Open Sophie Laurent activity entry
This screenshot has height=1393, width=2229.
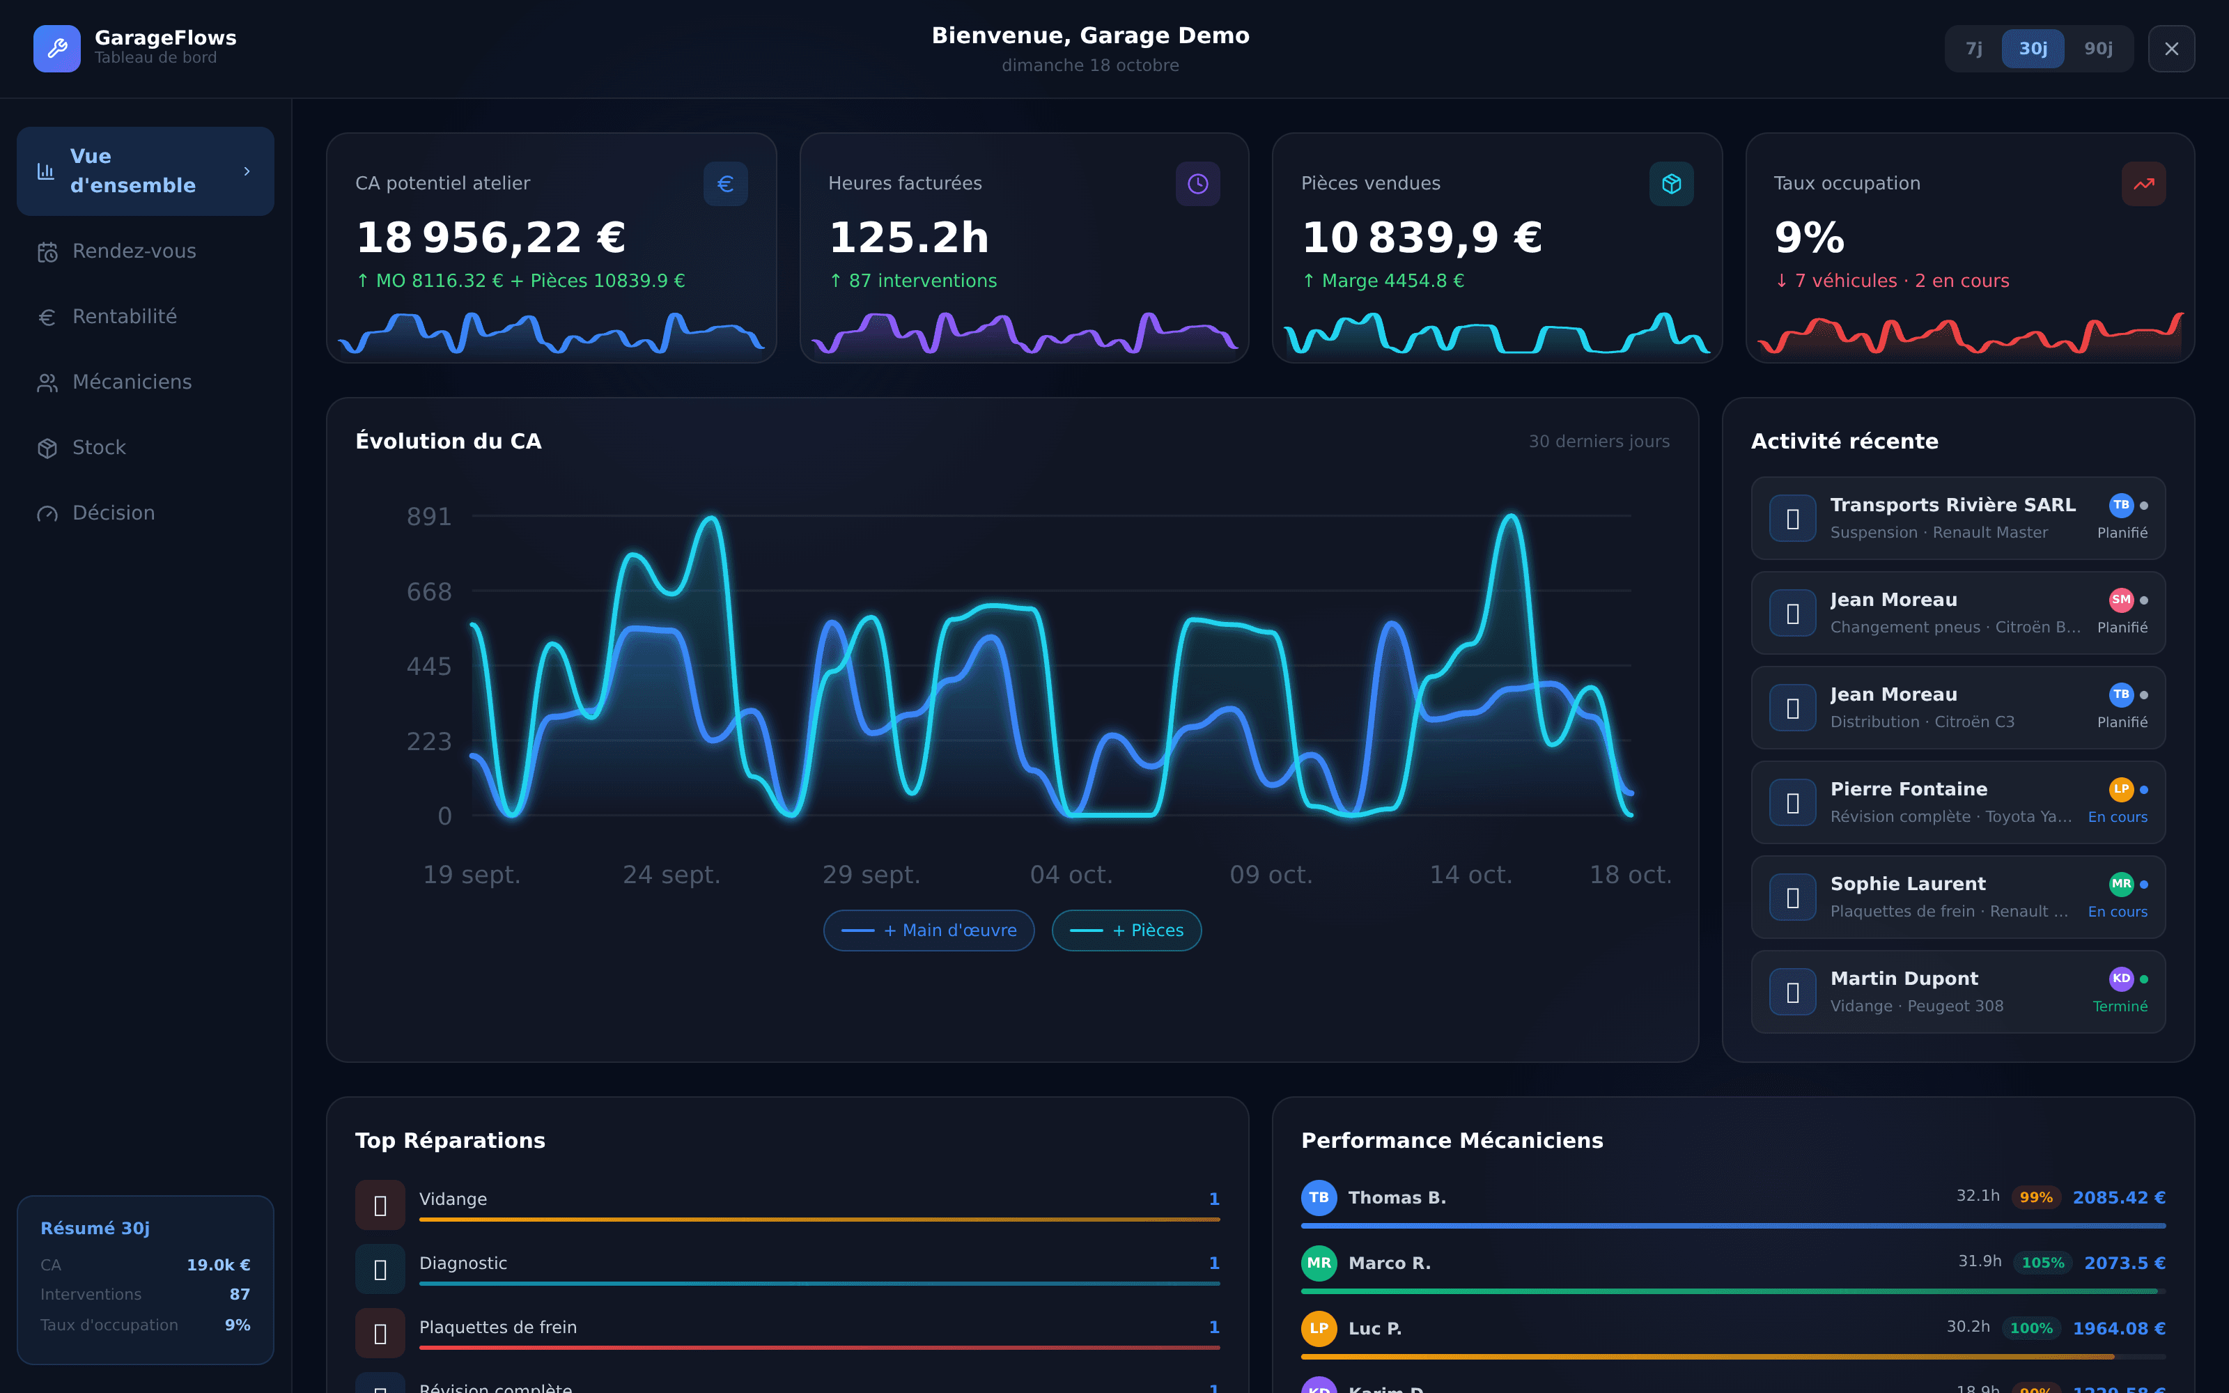(1958, 897)
